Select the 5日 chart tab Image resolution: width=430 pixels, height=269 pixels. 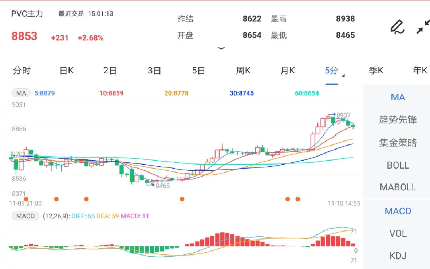pos(199,71)
